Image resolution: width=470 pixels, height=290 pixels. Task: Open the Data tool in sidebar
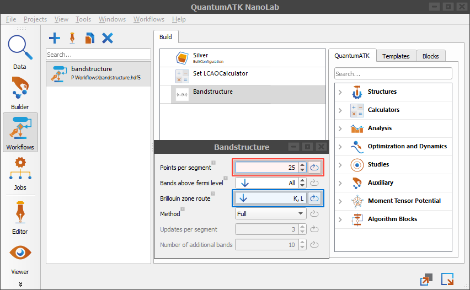[x=20, y=52]
